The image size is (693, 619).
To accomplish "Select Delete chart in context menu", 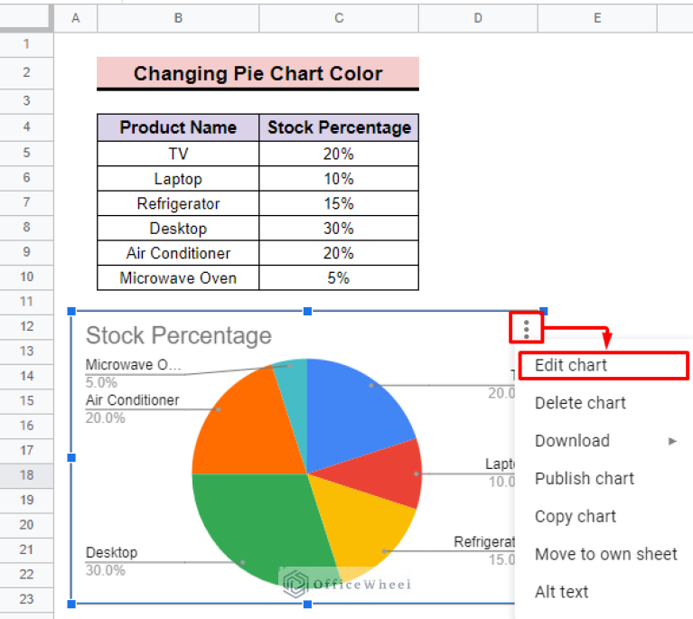I will 604,403.
